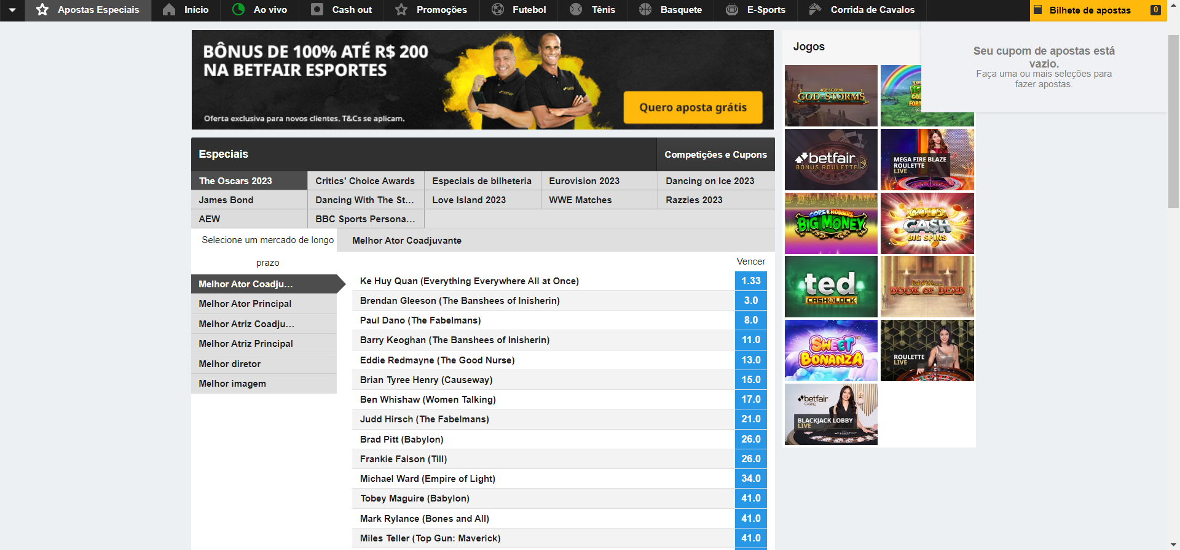The image size is (1180, 550).
Task: Bet on Judd Hirsch at 21.0
Action: coord(751,419)
